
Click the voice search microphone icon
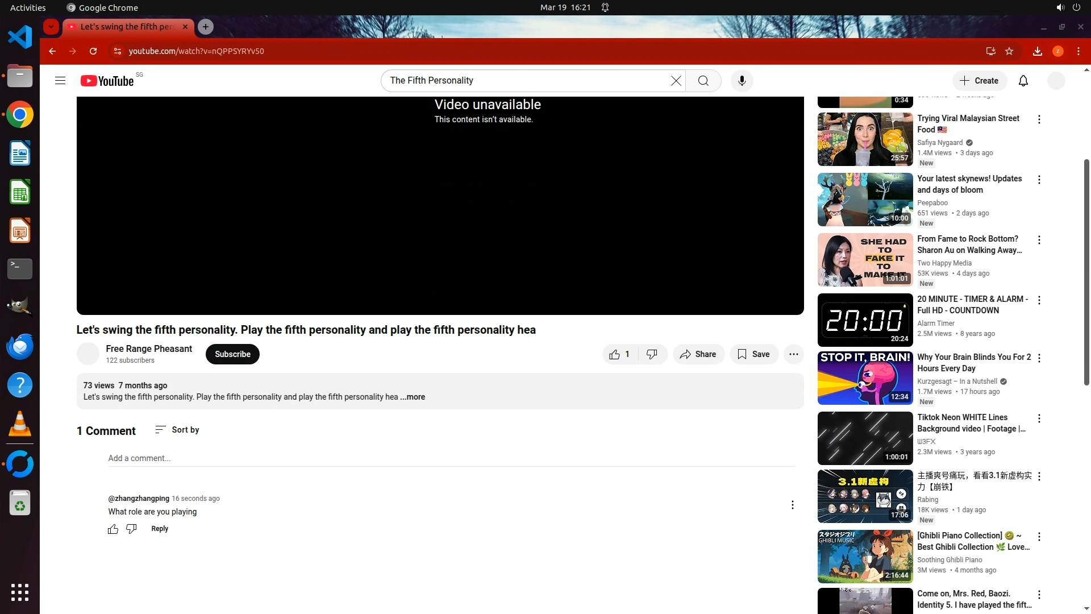[x=742, y=81]
